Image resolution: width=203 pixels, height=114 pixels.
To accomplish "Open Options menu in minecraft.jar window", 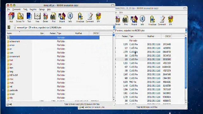I will coord(42,9).
